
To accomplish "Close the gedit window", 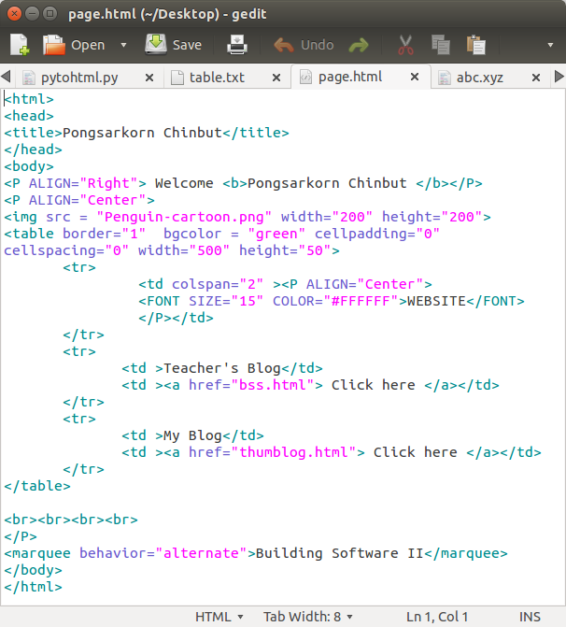I will tap(14, 14).
